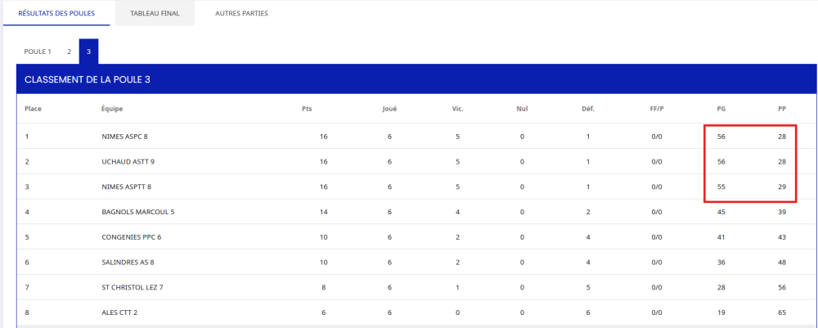Switch to the Tableau Final tab
The width and height of the screenshot is (818, 328).
coord(155,13)
